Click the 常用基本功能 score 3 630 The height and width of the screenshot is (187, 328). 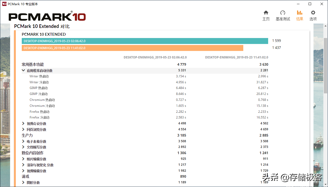[264, 64]
